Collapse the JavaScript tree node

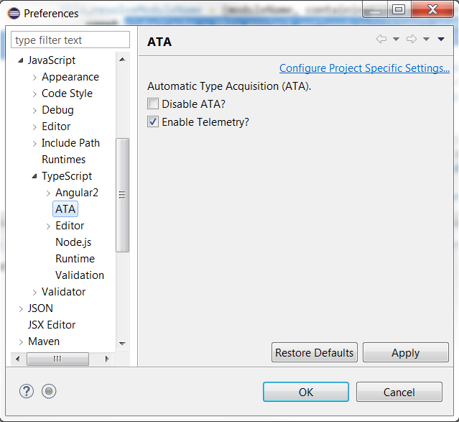(x=21, y=60)
